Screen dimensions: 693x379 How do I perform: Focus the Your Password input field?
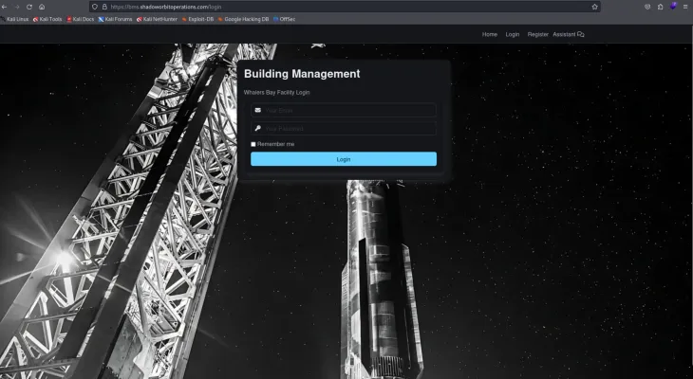347,128
